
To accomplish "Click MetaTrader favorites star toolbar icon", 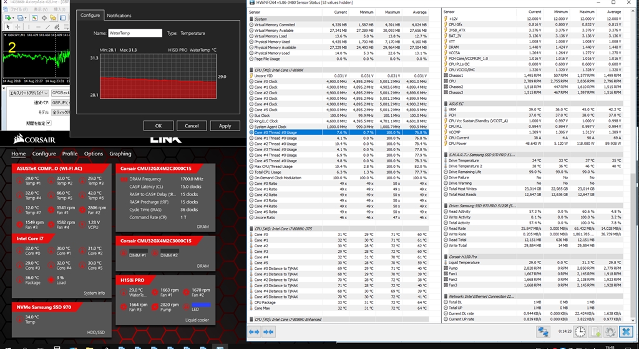I will [53, 17].
